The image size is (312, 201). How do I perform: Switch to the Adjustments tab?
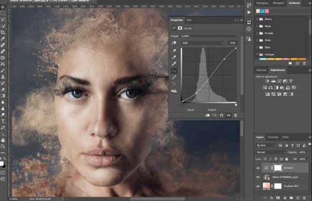[x=278, y=70]
